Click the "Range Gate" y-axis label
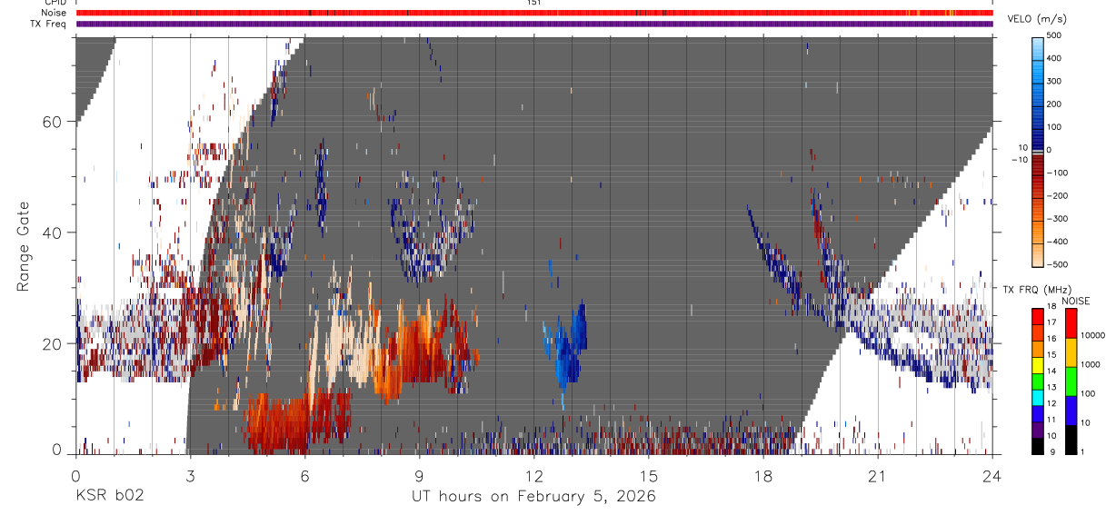Screen dimensions: 1116x515 [25, 245]
